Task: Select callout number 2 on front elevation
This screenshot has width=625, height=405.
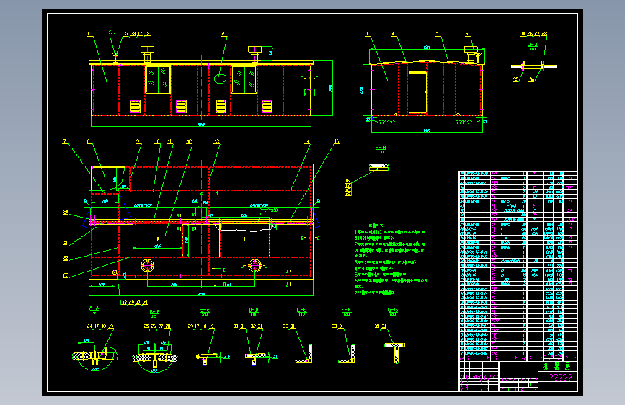Action: 223,34
